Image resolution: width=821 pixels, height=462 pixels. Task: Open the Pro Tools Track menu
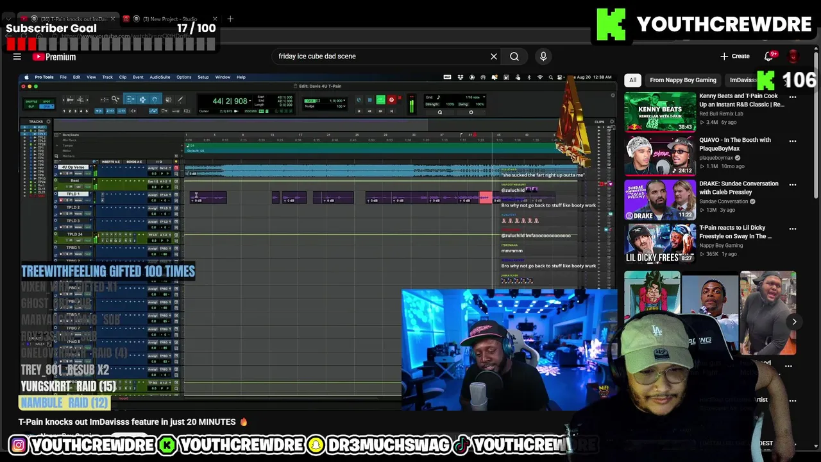pos(107,77)
